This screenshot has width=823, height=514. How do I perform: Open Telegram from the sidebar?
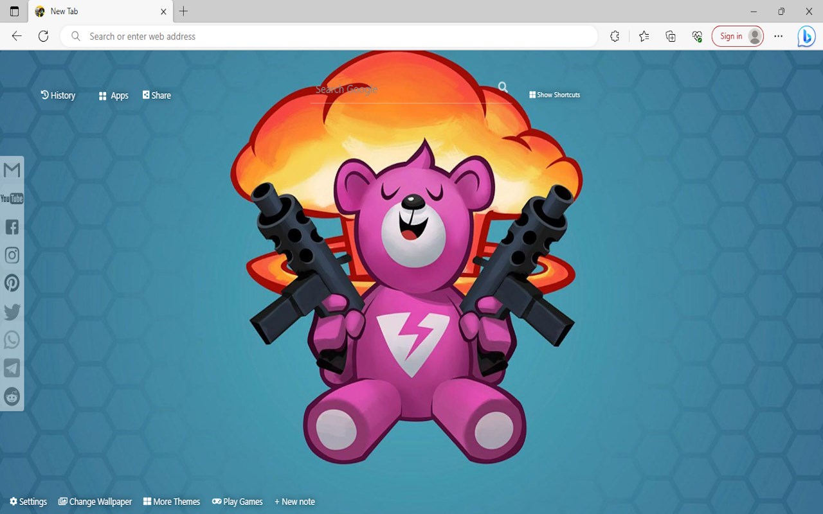tap(12, 368)
